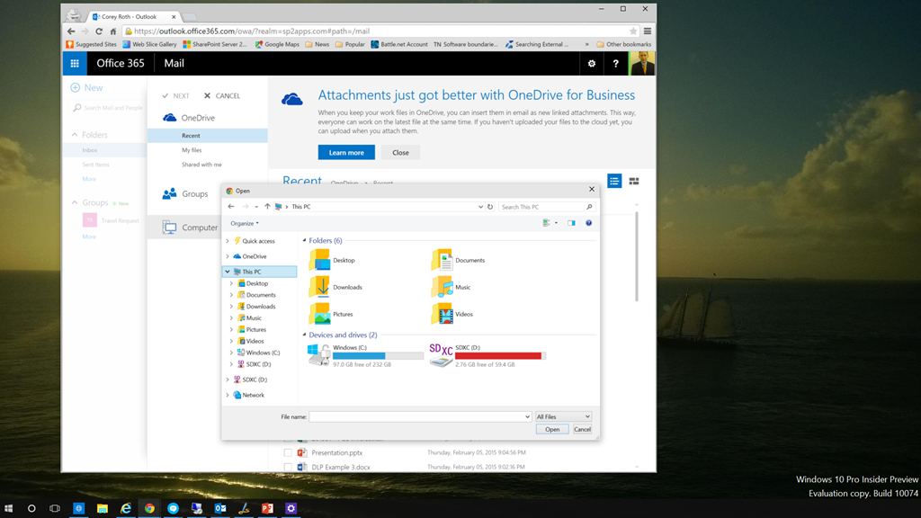Image resolution: width=921 pixels, height=518 pixels.
Task: Open the Music folder icon
Action: coord(452,287)
